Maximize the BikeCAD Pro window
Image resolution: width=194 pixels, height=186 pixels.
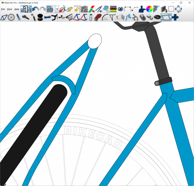click(x=181, y=3)
